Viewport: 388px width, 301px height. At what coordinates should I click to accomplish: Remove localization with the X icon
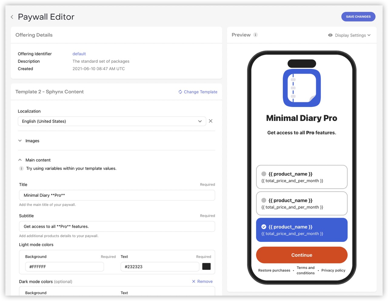pos(211,121)
